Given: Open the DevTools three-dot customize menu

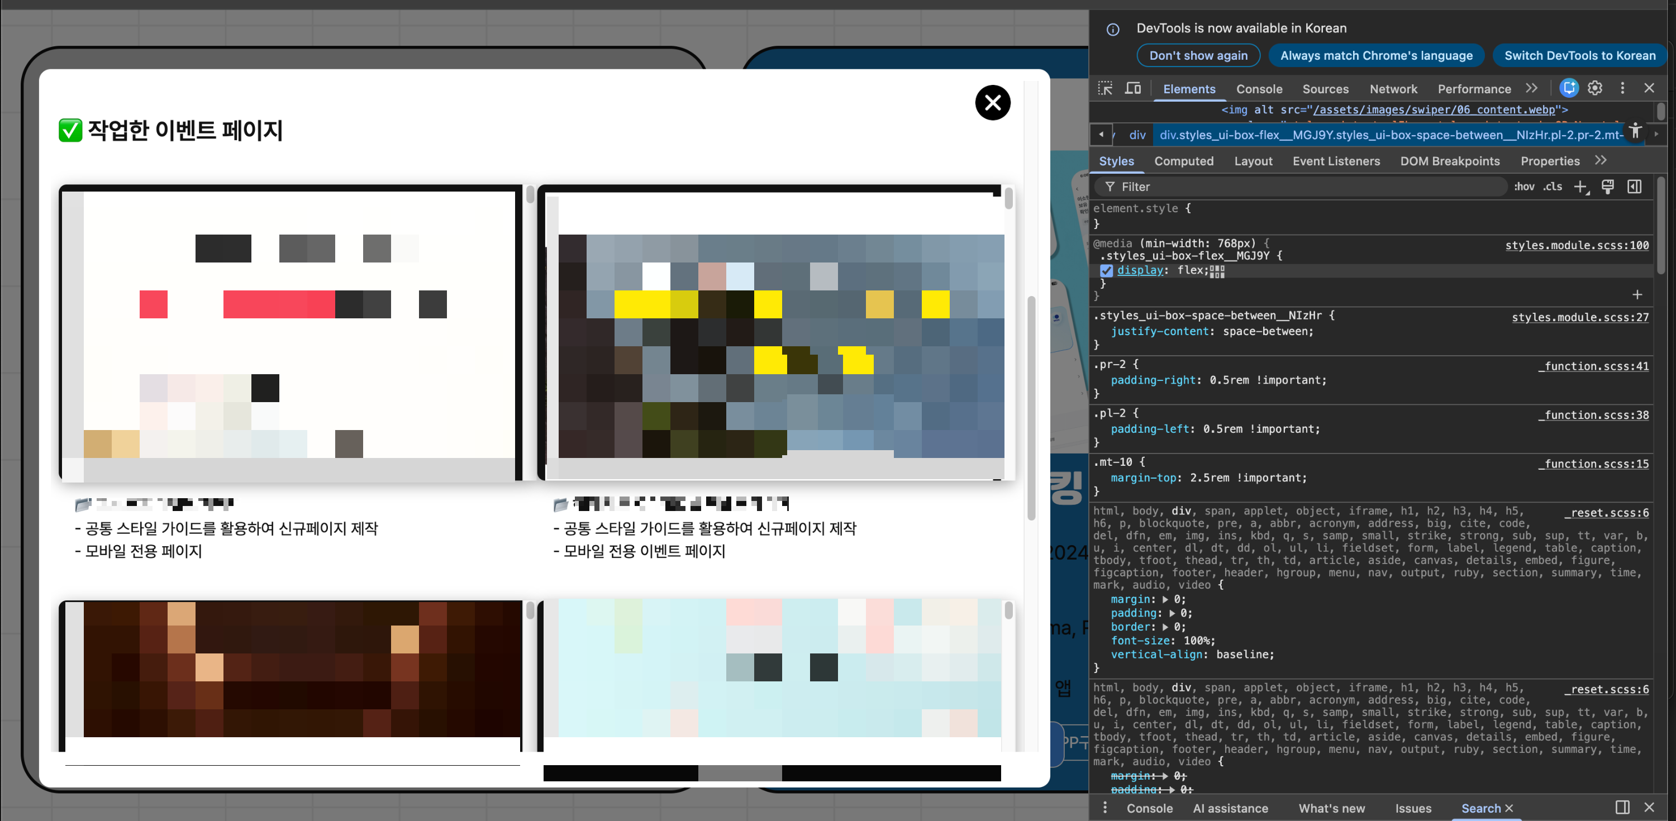Looking at the screenshot, I should coord(1622,88).
